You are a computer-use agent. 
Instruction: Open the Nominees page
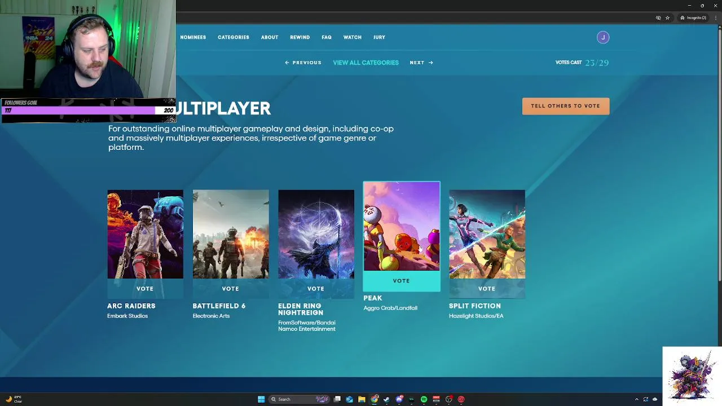pos(193,37)
